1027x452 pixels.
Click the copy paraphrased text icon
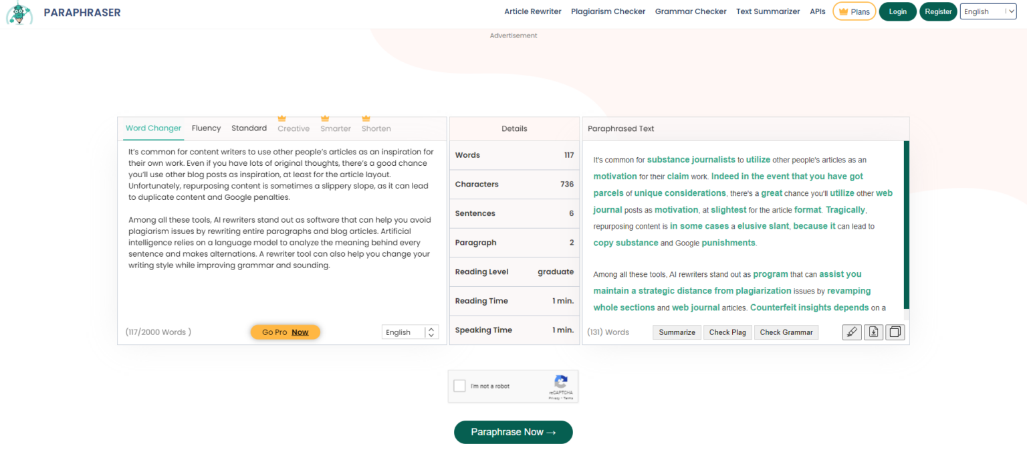pos(895,332)
